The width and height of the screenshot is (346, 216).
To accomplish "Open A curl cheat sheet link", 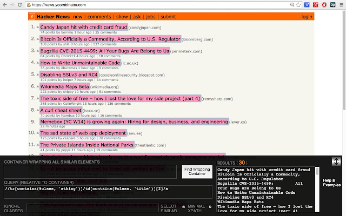I will (x=61, y=110).
